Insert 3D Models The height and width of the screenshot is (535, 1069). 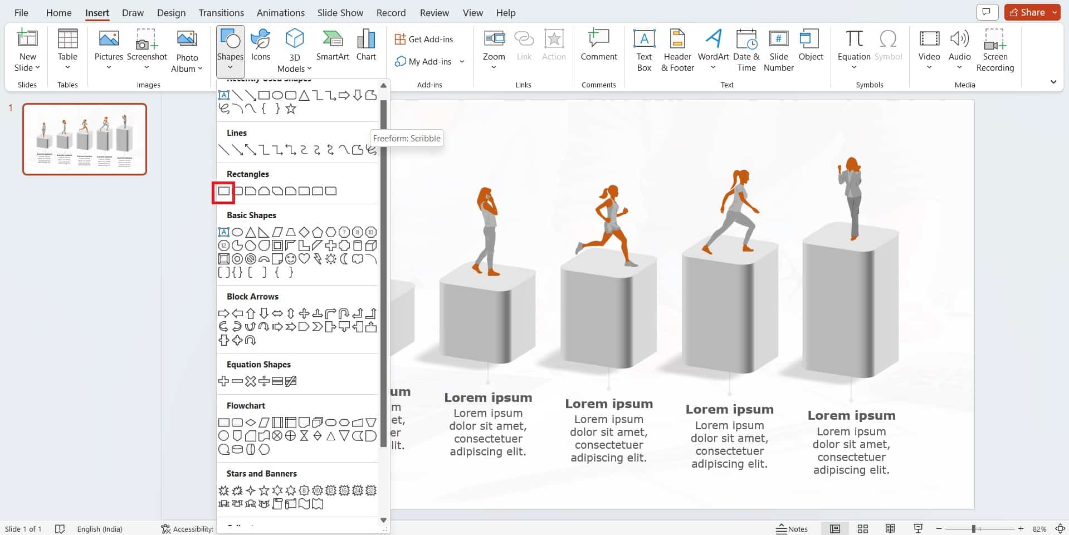coord(294,48)
